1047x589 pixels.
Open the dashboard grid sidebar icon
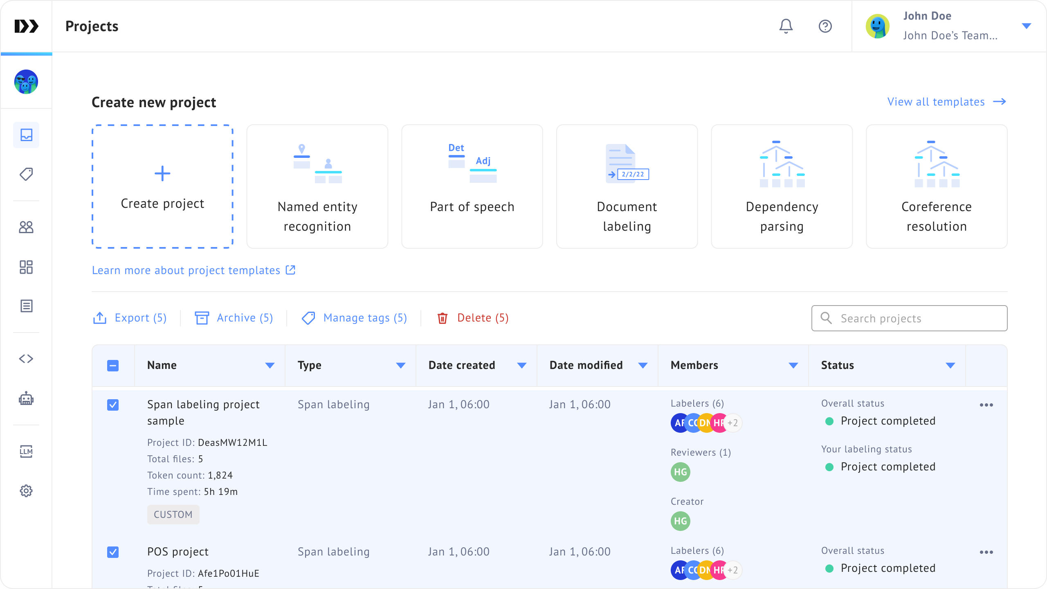[x=26, y=267]
